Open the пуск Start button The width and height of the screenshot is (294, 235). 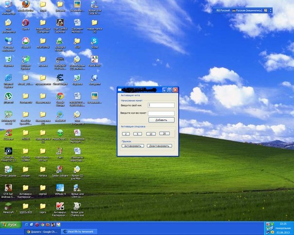[11, 225]
